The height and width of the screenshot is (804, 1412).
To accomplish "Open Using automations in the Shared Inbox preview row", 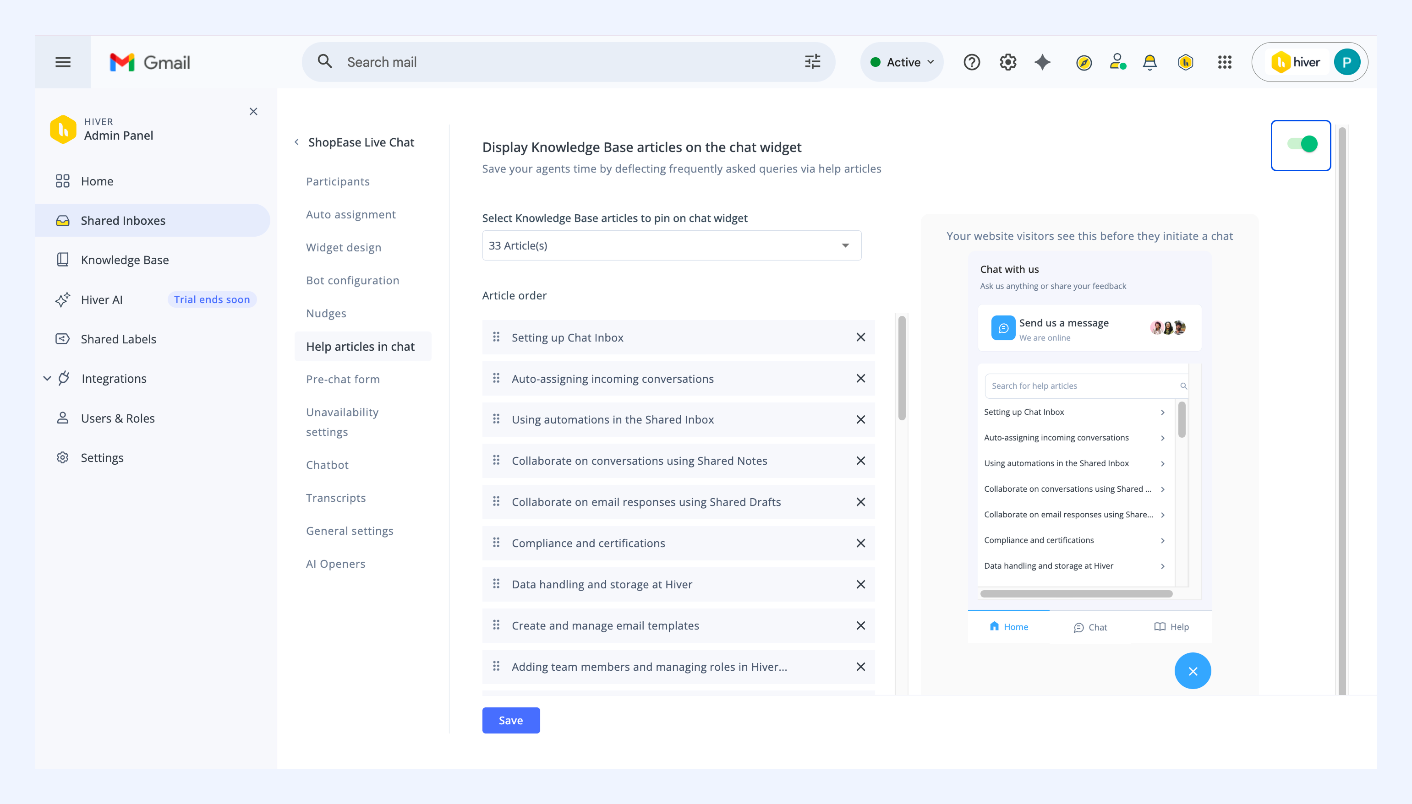I will pos(1074,464).
